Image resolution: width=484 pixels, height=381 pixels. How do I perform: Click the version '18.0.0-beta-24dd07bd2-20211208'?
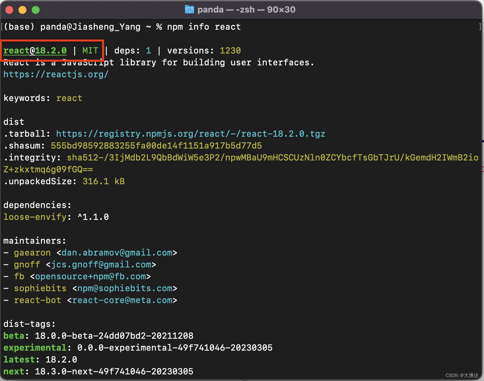114,336
